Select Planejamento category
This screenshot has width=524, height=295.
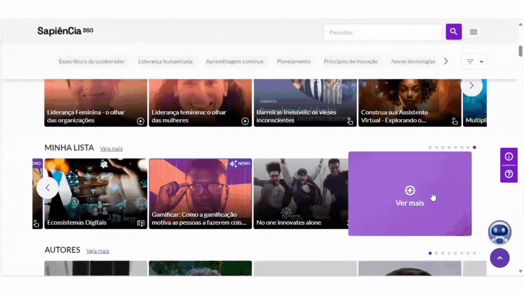(293, 61)
